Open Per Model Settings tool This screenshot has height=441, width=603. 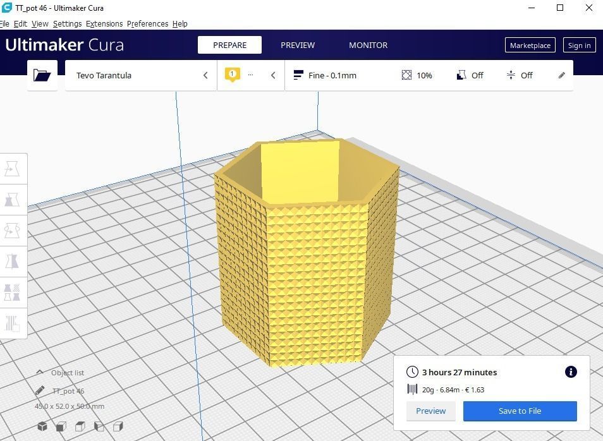coord(12,293)
